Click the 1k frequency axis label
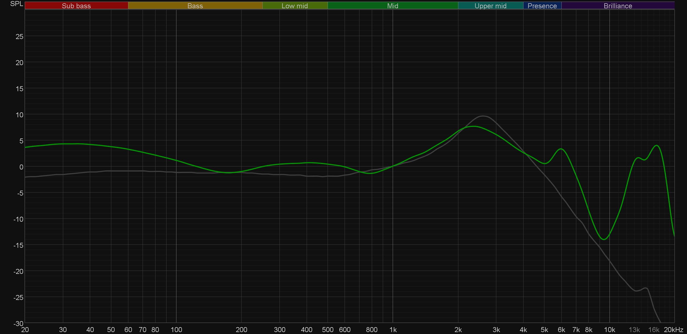687x334 pixels. tap(393, 330)
